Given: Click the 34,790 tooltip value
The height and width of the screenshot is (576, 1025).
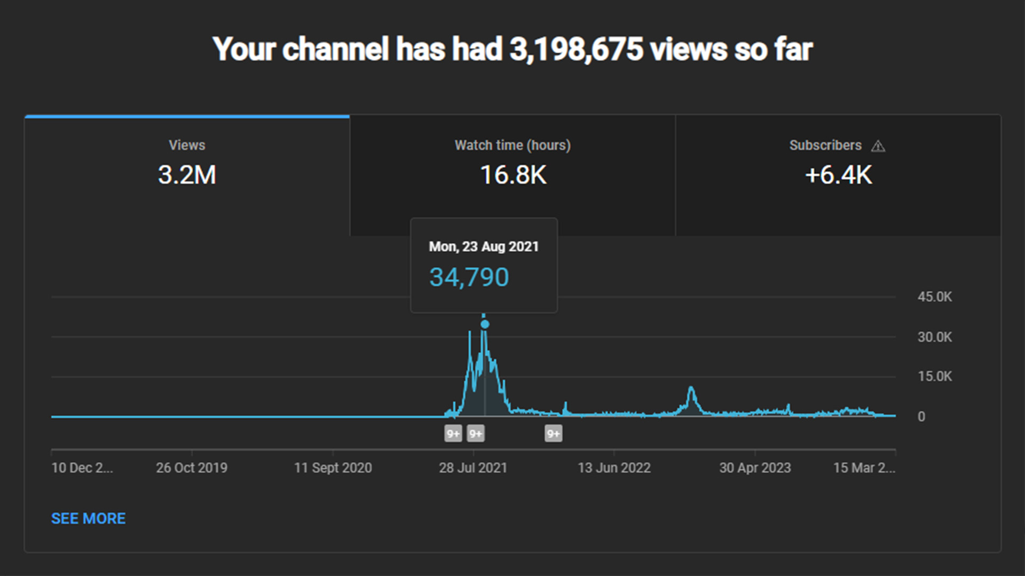Looking at the screenshot, I should click(469, 277).
